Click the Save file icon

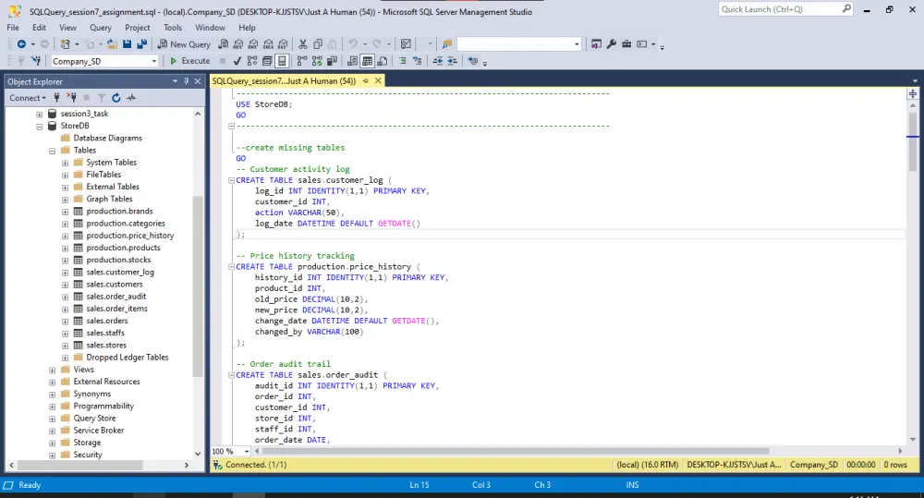coord(127,44)
